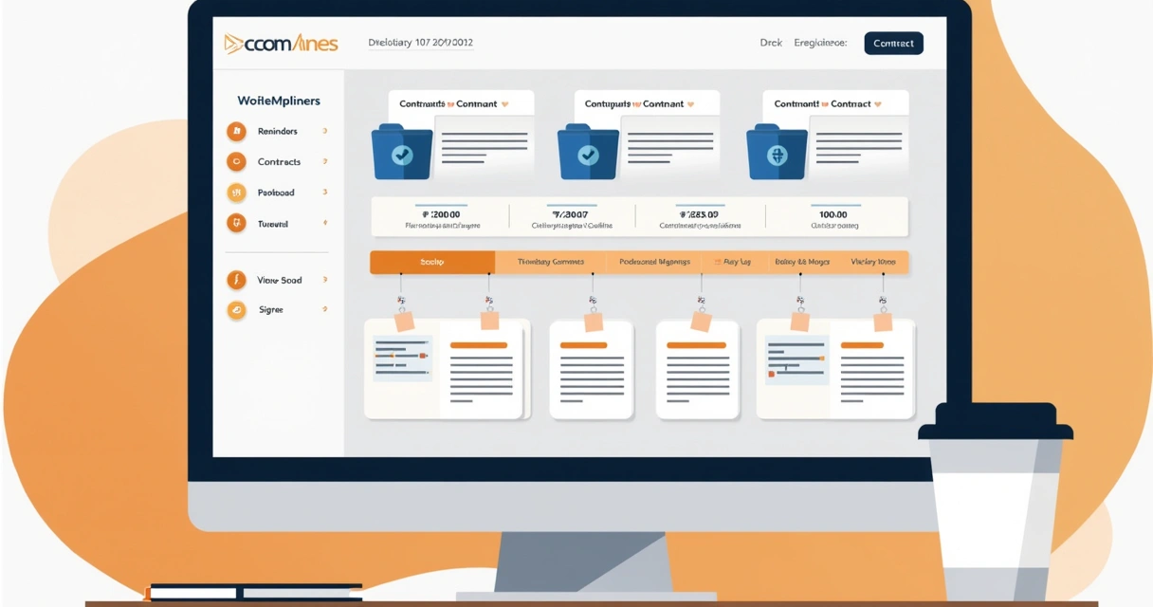Switch to the Tlomitary Cummes tab
The width and height of the screenshot is (1153, 607).
coord(551,262)
